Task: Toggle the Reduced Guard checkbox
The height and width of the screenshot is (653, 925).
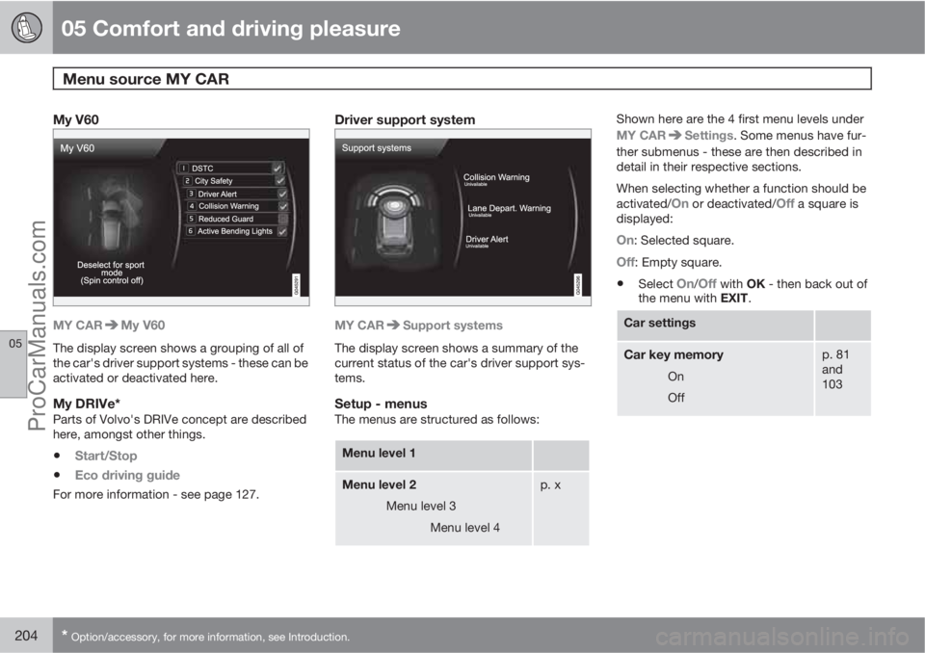Action: click(283, 219)
